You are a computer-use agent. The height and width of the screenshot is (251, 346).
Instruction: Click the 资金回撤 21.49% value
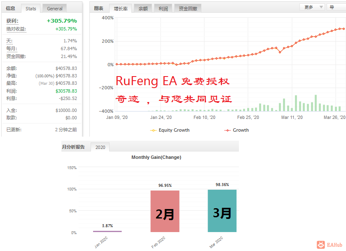click(x=69, y=56)
